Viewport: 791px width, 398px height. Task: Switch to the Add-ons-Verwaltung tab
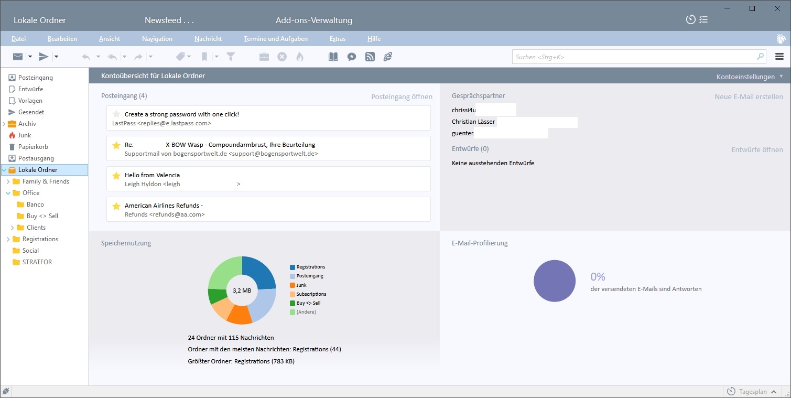[x=313, y=20]
